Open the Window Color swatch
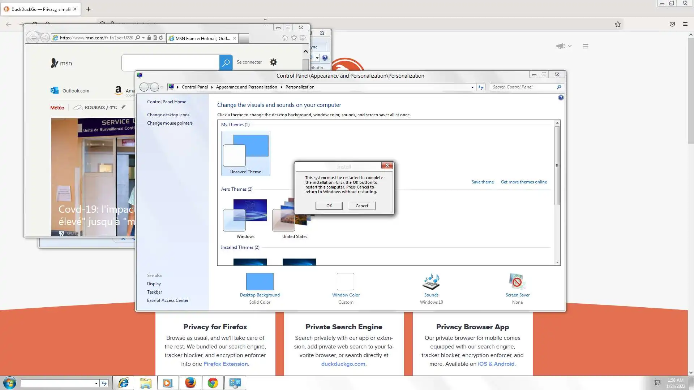 [346, 282]
